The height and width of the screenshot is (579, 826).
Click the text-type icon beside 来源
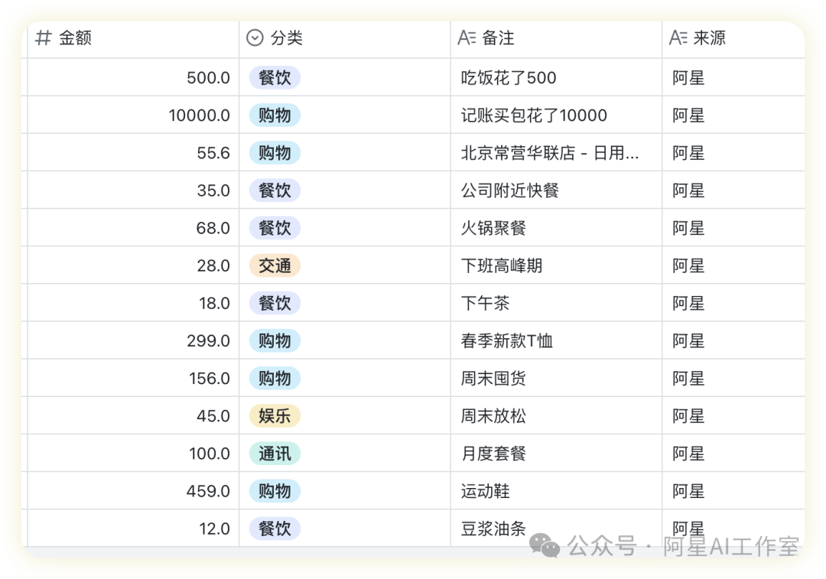click(678, 38)
